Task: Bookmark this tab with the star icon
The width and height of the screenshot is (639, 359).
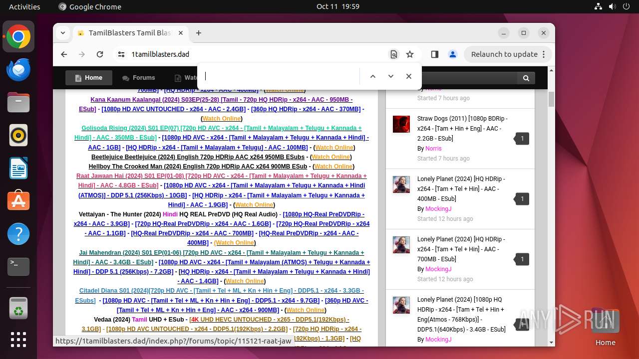Action: [410, 54]
